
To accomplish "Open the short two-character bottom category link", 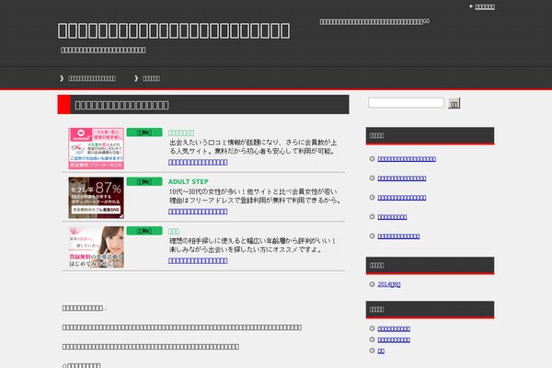I will (381, 351).
